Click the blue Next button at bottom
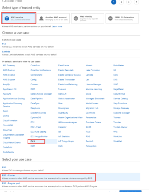Viewport: 149px width, 192px height. pyautogui.click(x=130, y=191)
